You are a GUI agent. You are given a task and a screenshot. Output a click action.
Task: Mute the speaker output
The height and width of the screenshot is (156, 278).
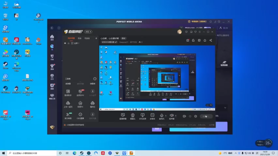(171, 115)
